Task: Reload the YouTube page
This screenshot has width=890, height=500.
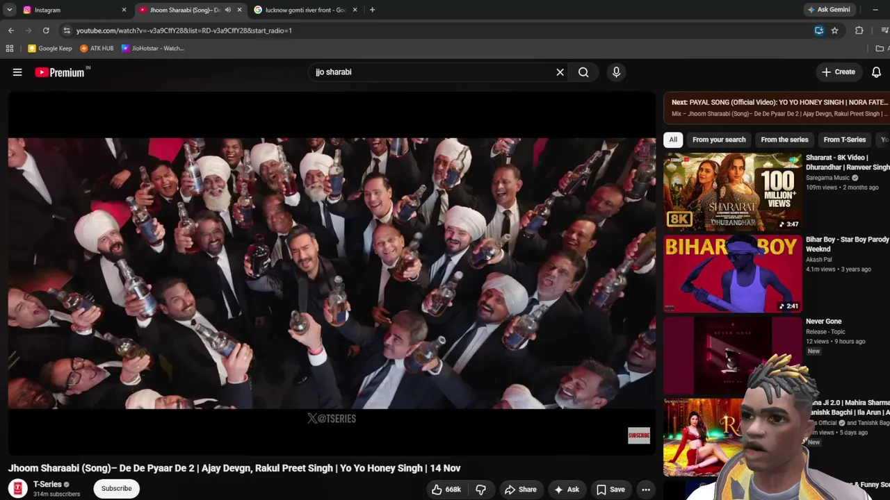Action: [46, 31]
